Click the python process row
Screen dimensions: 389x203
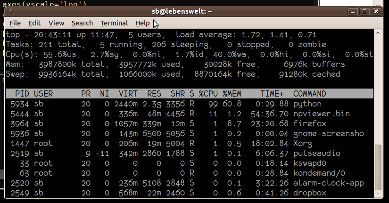pyautogui.click(x=189, y=104)
